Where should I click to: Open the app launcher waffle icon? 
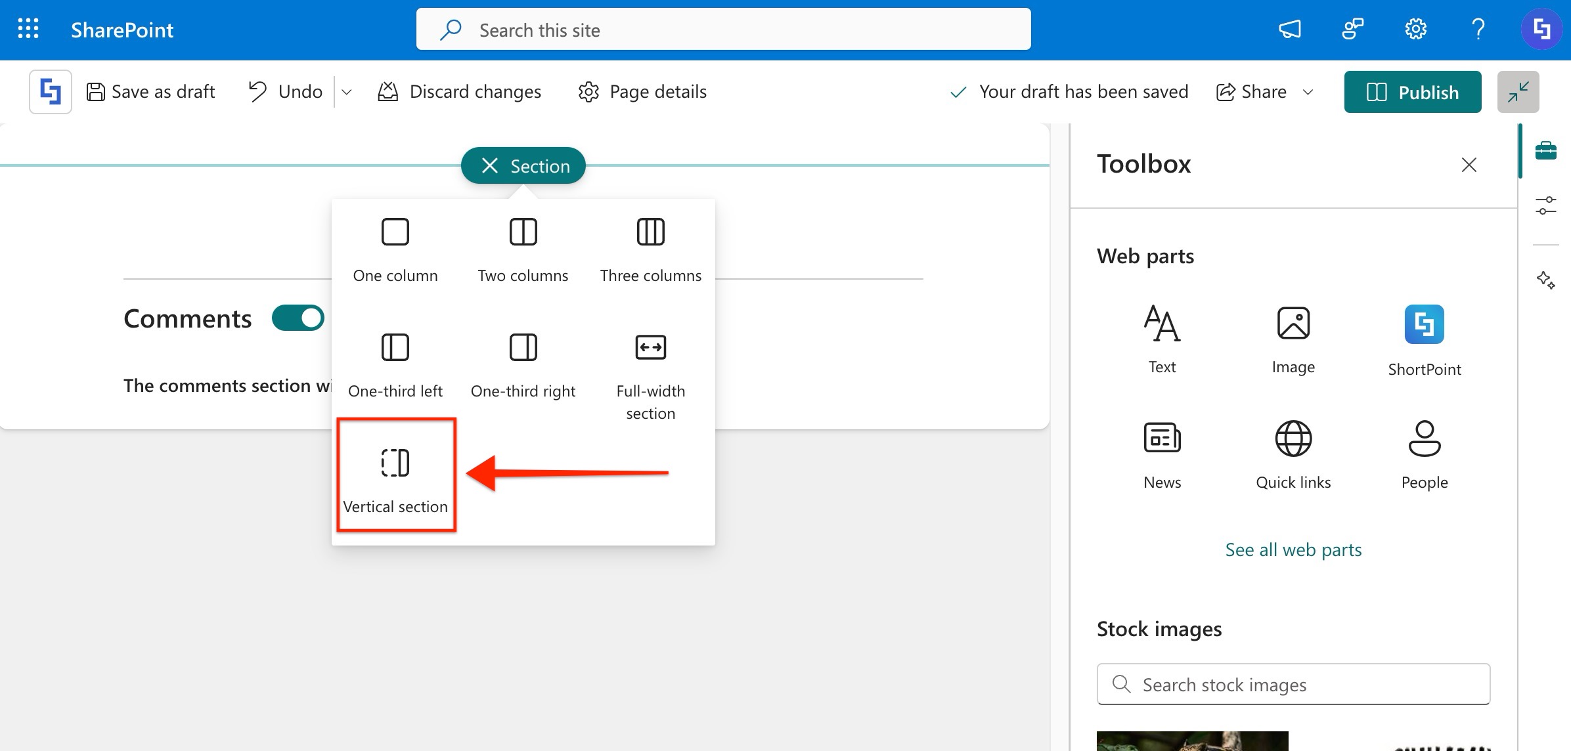pos(28,30)
